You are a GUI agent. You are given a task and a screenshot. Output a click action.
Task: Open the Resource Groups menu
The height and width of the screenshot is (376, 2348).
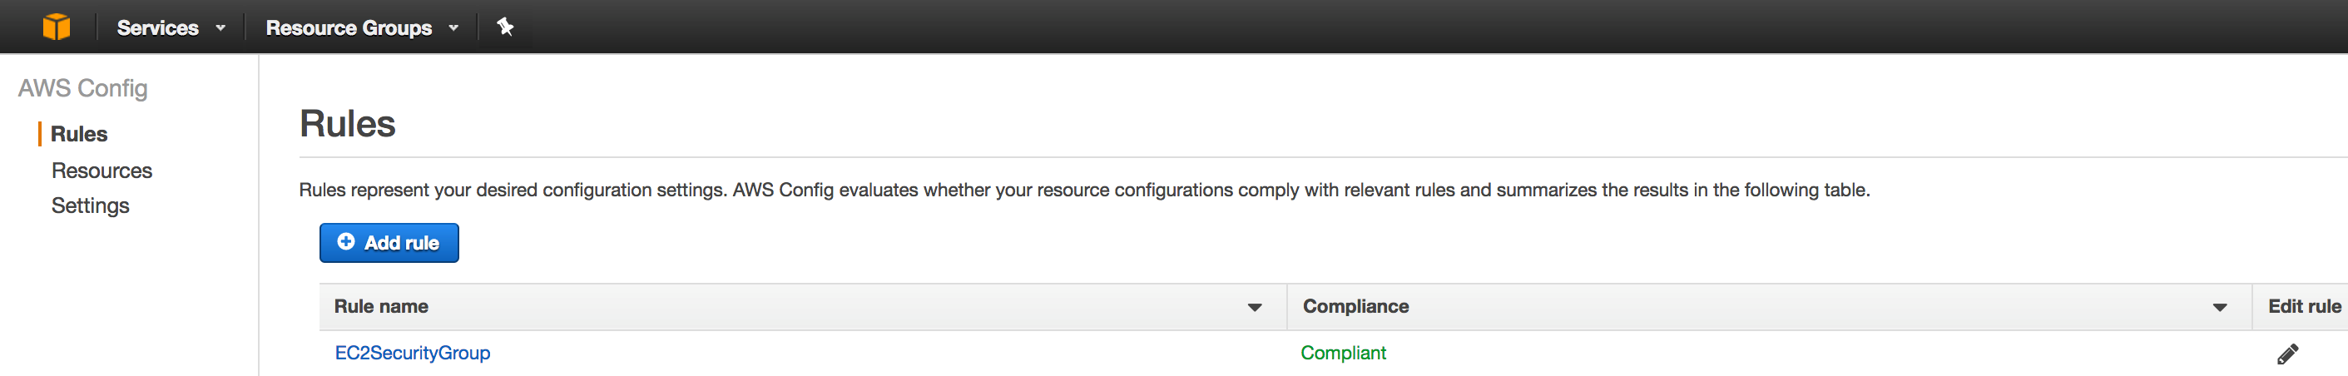(348, 27)
